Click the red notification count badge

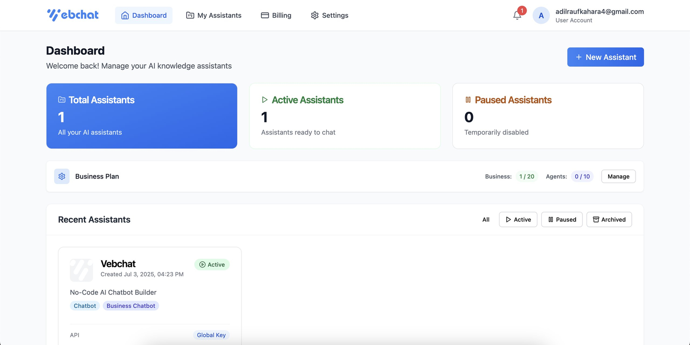tap(522, 11)
